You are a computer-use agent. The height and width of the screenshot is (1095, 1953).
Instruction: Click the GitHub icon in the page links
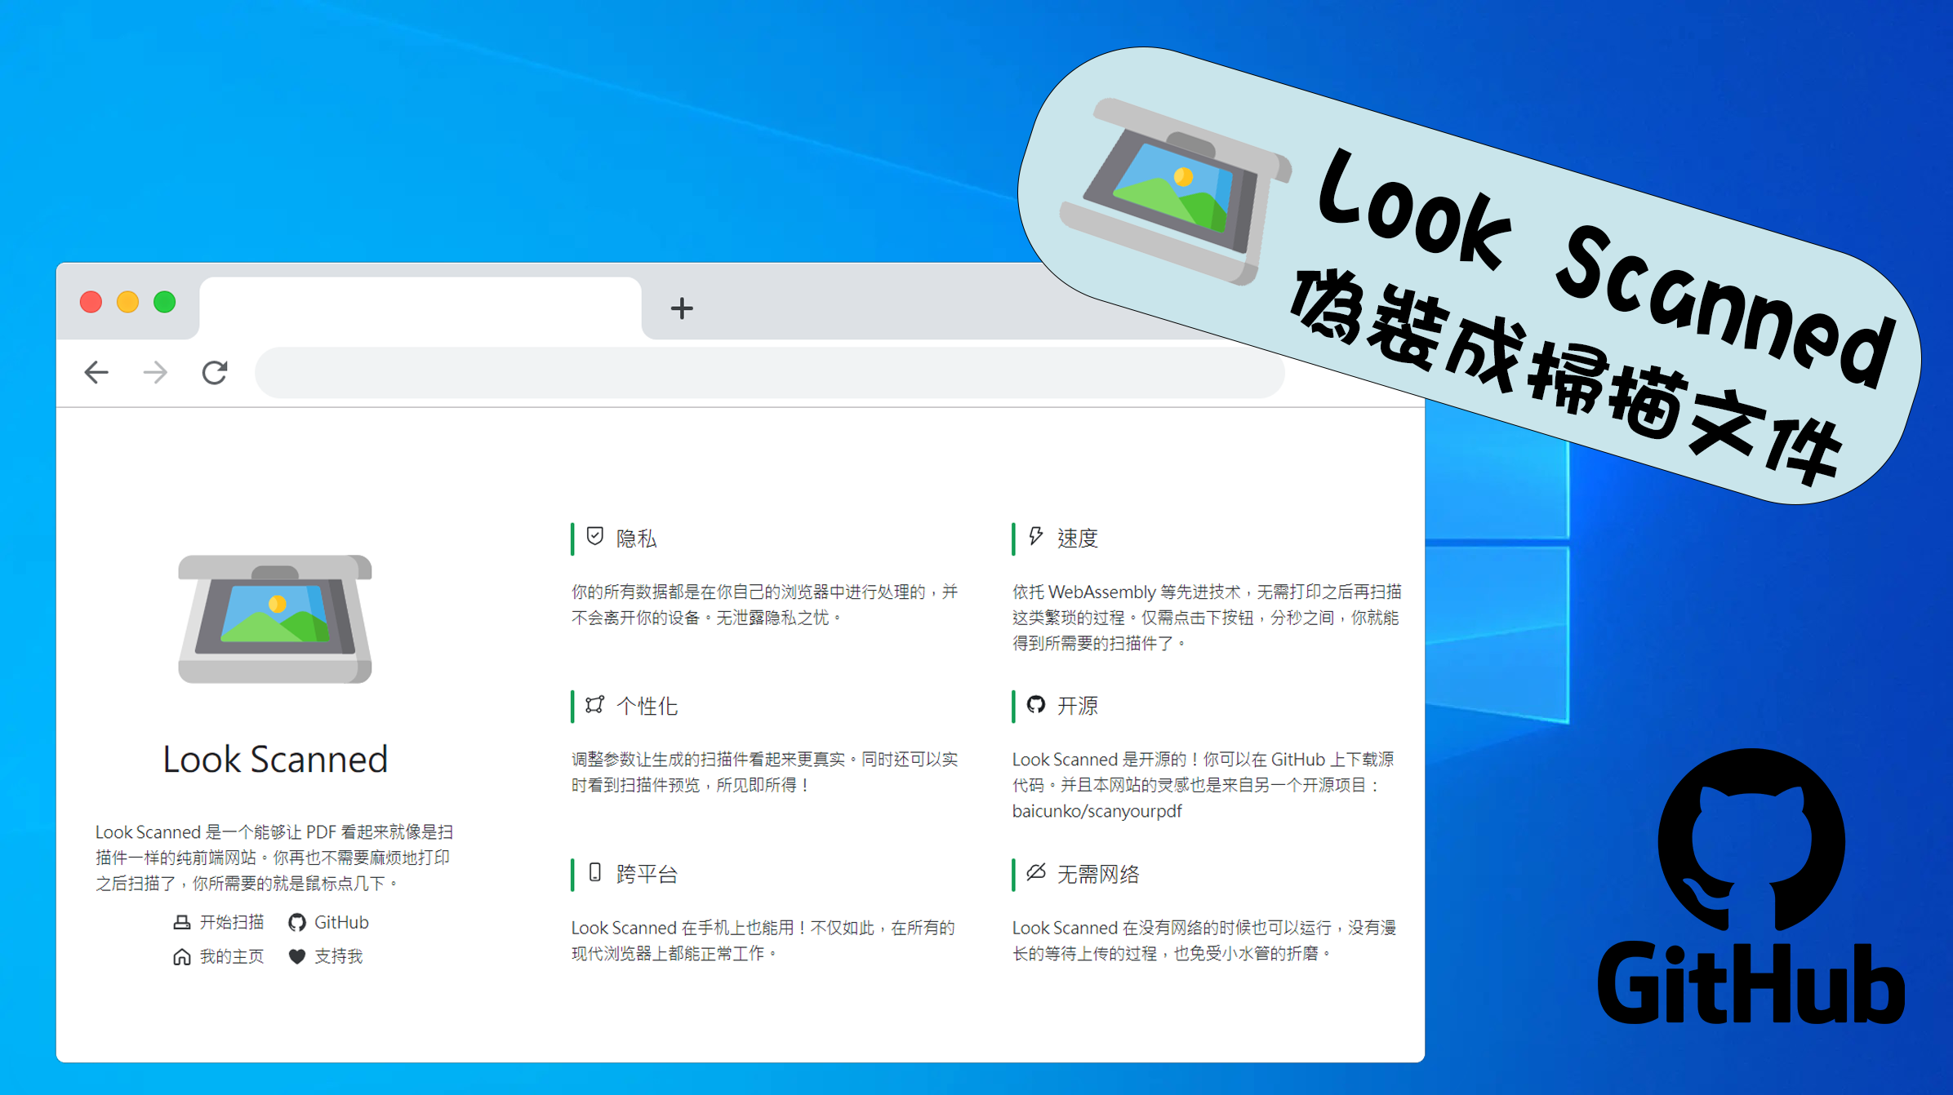click(297, 923)
